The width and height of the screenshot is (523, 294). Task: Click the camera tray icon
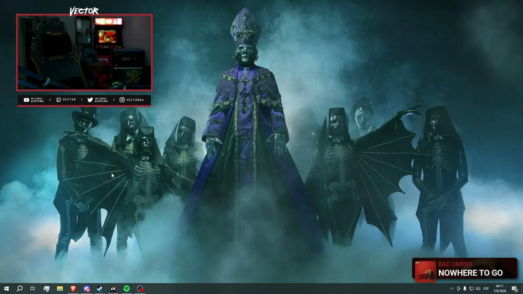click(x=458, y=289)
